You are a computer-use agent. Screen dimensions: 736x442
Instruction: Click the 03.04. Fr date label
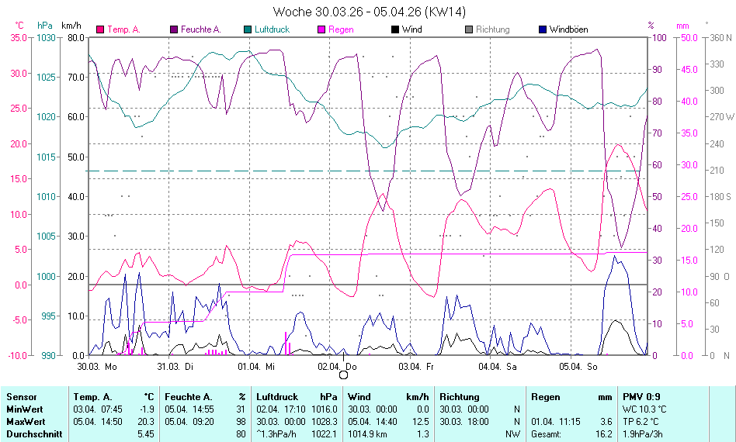[x=416, y=366]
